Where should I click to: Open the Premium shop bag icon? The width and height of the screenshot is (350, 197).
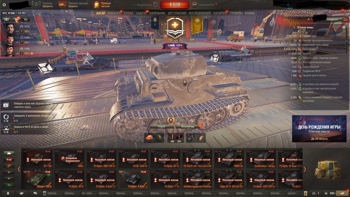pyautogui.click(x=97, y=5)
